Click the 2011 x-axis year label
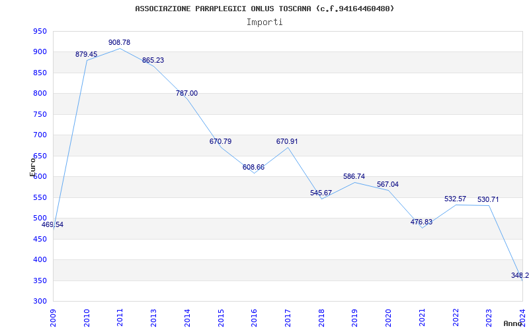This screenshot has width=529, height=330. pyautogui.click(x=120, y=317)
